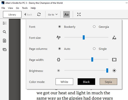This screenshot has width=128, height=100.
Task: Open the table of contents sidebar icon
Action: point(4,23)
